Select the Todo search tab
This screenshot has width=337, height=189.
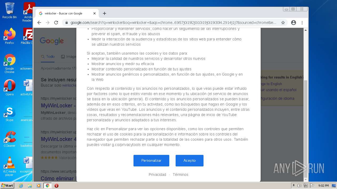pyautogui.click(x=48, y=56)
